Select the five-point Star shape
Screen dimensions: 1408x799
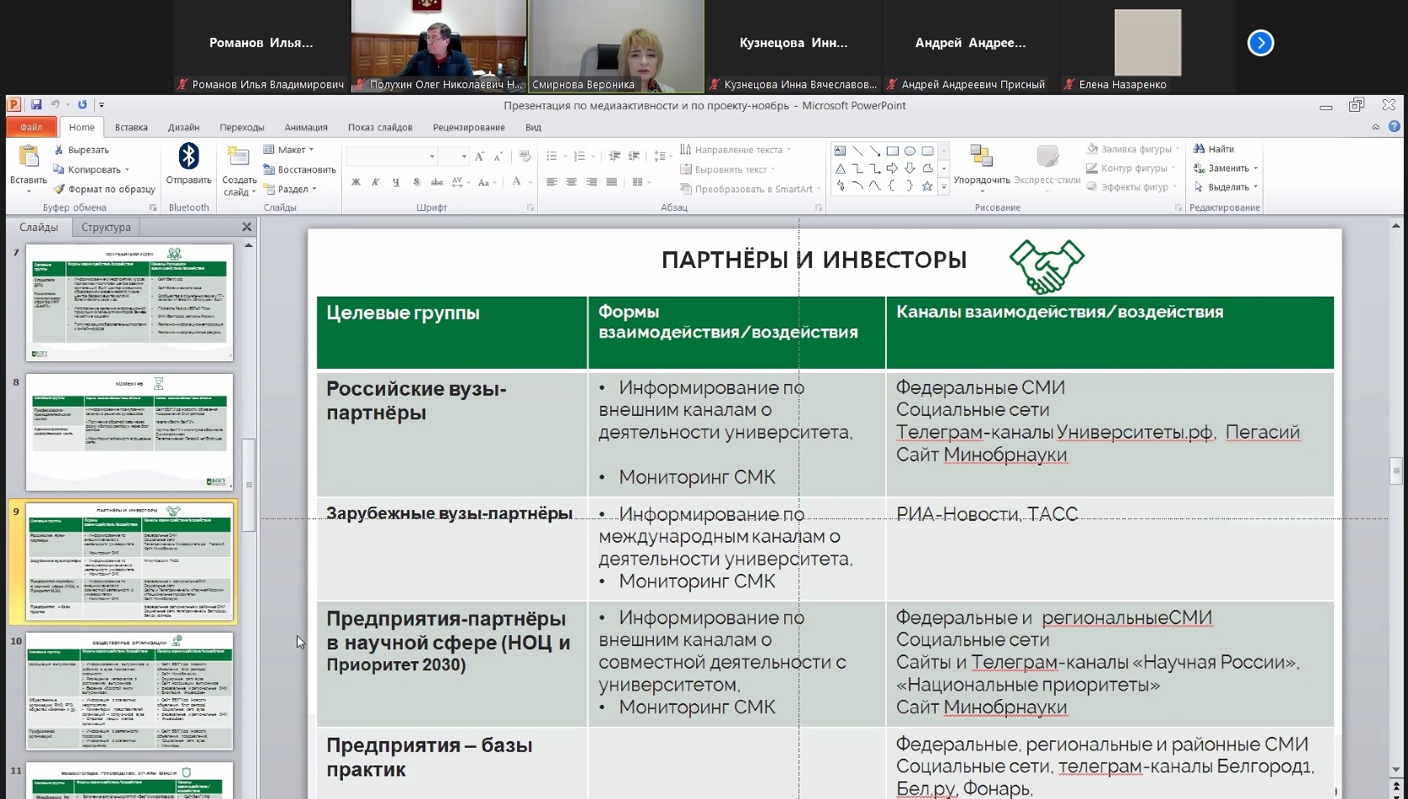pyautogui.click(x=927, y=187)
